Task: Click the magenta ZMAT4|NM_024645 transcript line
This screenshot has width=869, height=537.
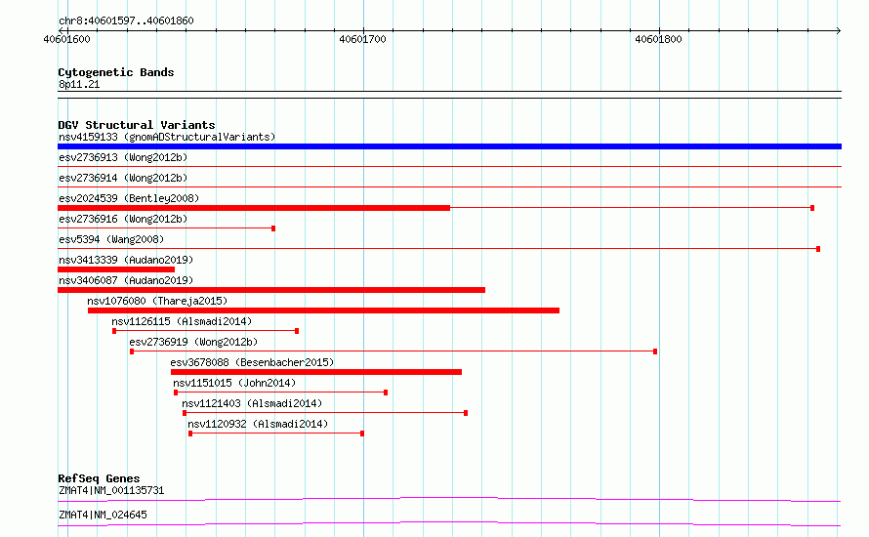Action: click(449, 523)
